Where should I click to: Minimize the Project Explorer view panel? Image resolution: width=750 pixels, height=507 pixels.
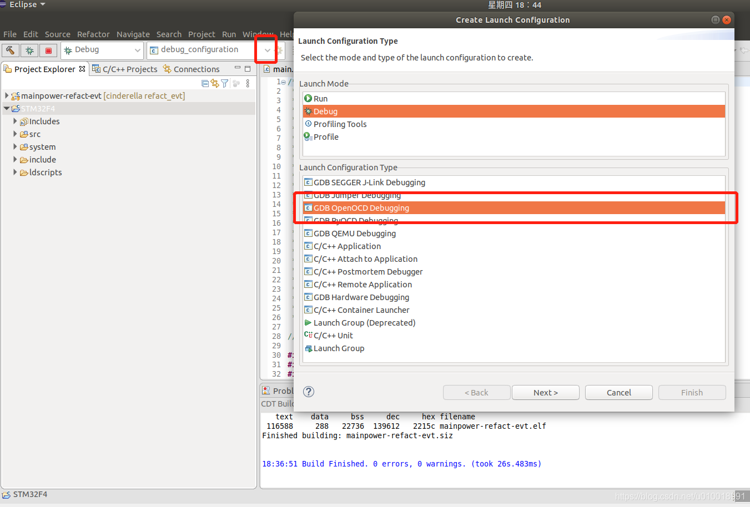(x=238, y=68)
